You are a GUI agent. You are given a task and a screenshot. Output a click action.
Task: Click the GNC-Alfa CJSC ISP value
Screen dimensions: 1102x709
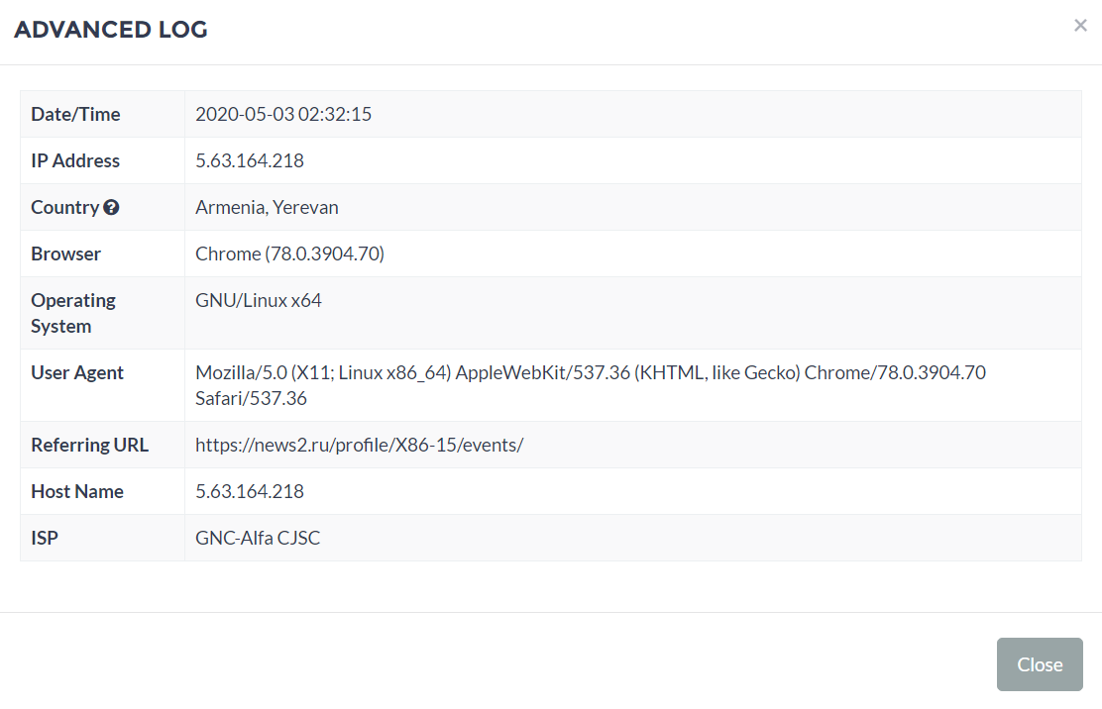[258, 538]
